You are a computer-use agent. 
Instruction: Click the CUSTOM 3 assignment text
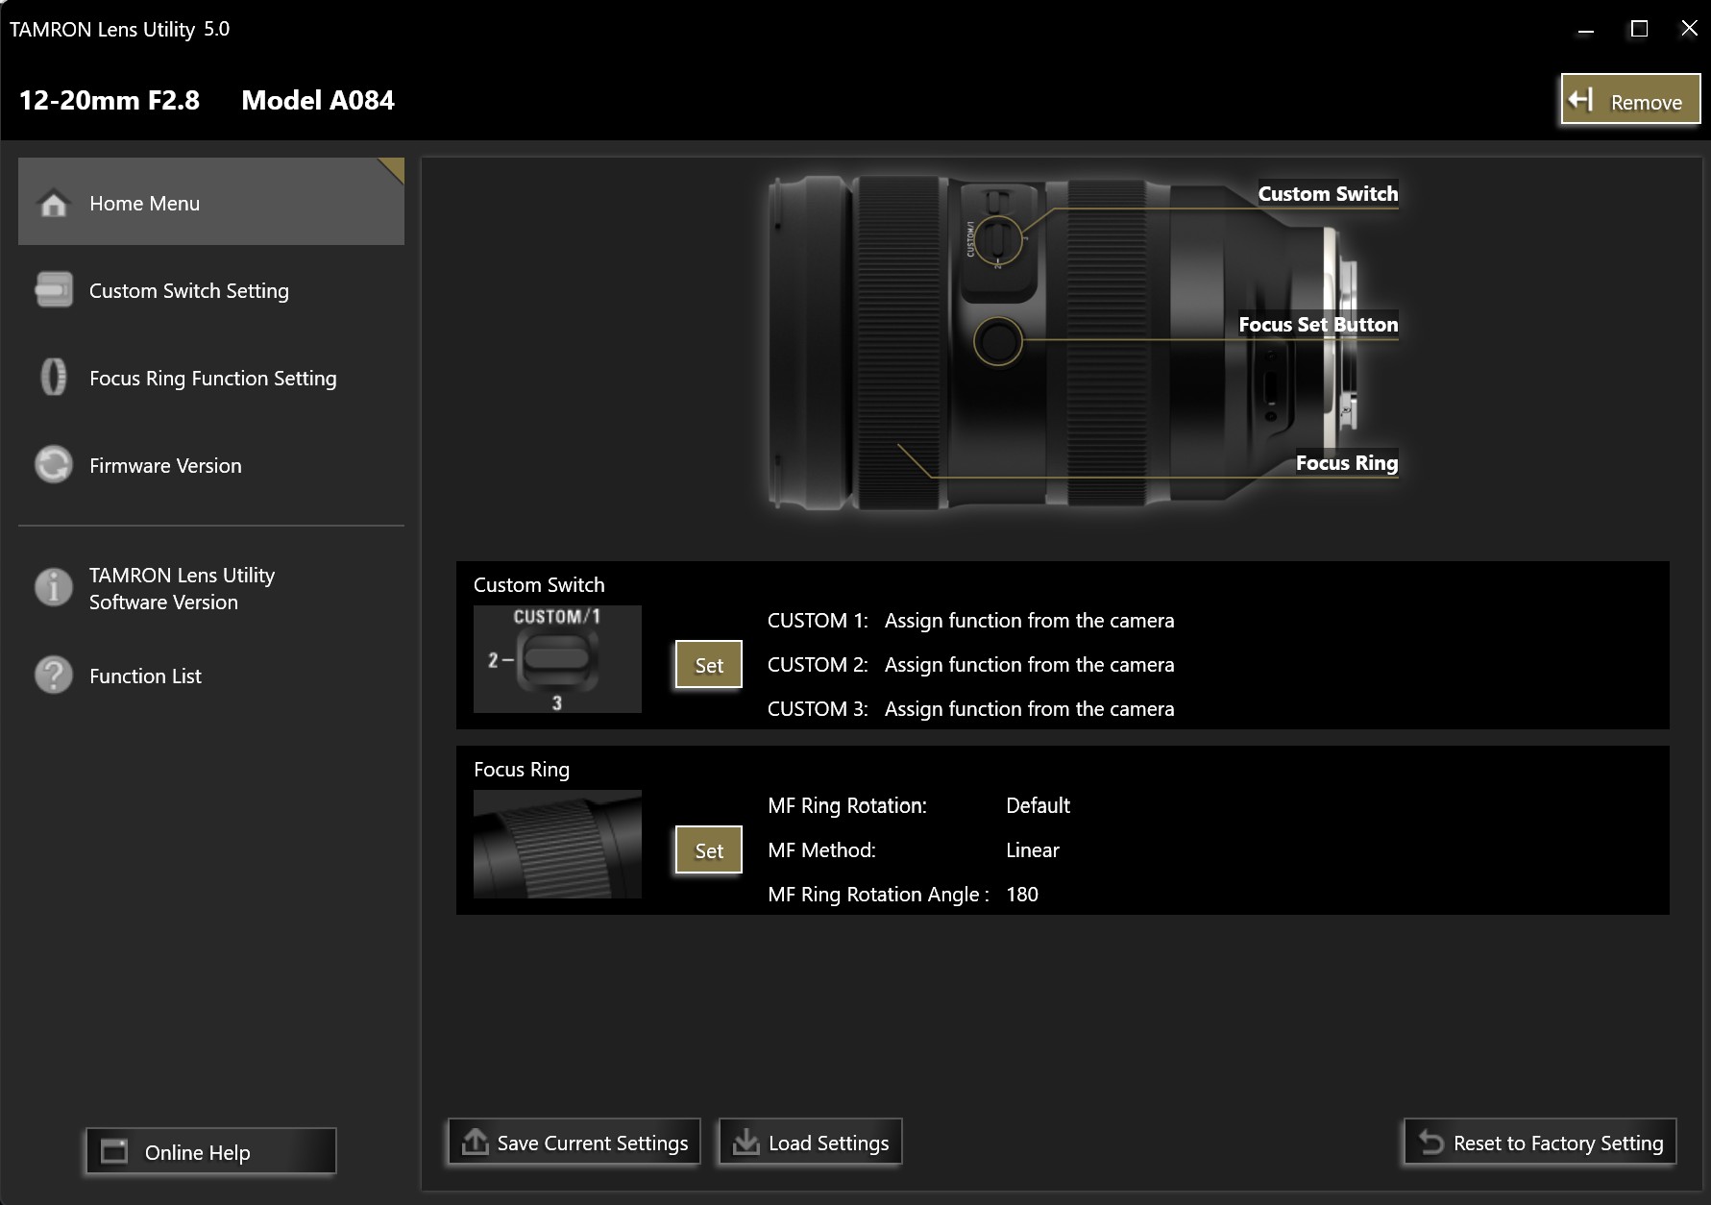1029,709
